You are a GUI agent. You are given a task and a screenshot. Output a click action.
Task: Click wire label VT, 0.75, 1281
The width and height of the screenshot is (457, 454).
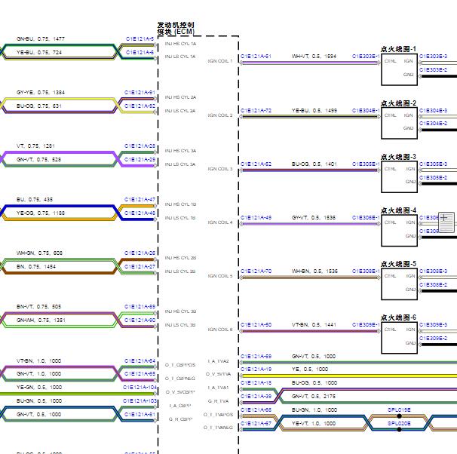[35, 146]
